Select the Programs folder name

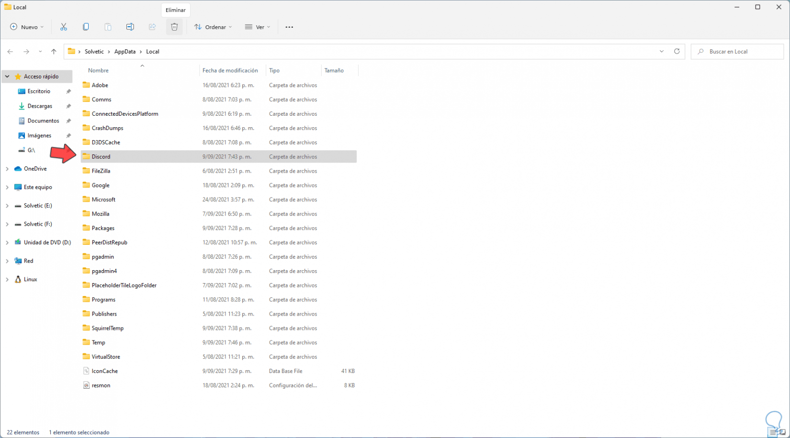pos(103,300)
